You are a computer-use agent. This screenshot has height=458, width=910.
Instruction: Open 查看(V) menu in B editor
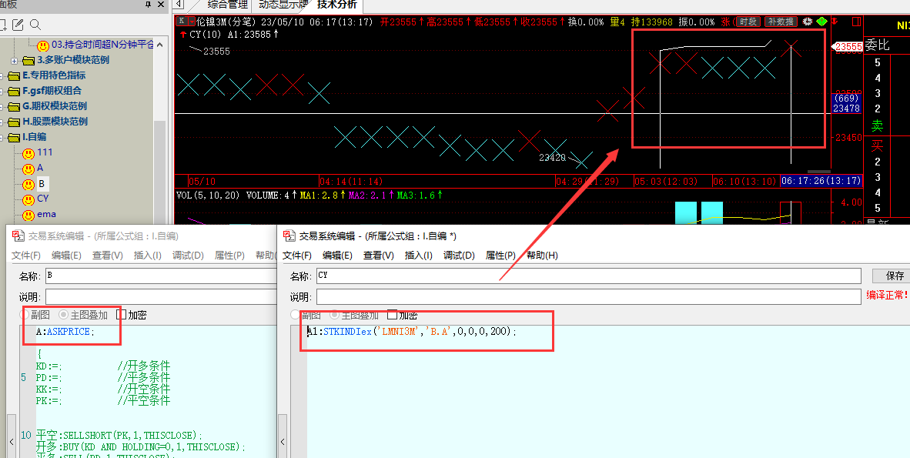(107, 256)
